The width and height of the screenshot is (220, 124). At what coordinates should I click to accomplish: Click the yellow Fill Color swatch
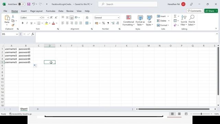(x=46, y=23)
